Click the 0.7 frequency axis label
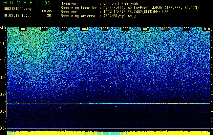Image resolution: width=213 pixels, height=135 pixels. [3, 111]
